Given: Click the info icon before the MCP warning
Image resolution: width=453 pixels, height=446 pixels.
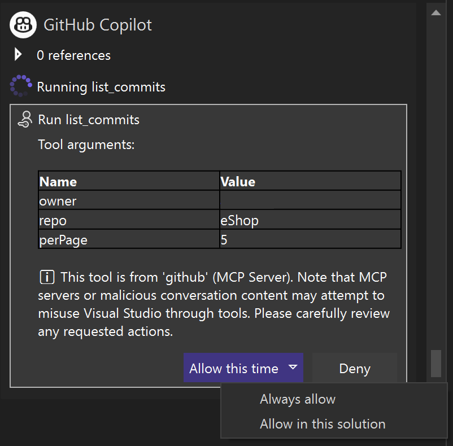Looking at the screenshot, I should pyautogui.click(x=46, y=277).
